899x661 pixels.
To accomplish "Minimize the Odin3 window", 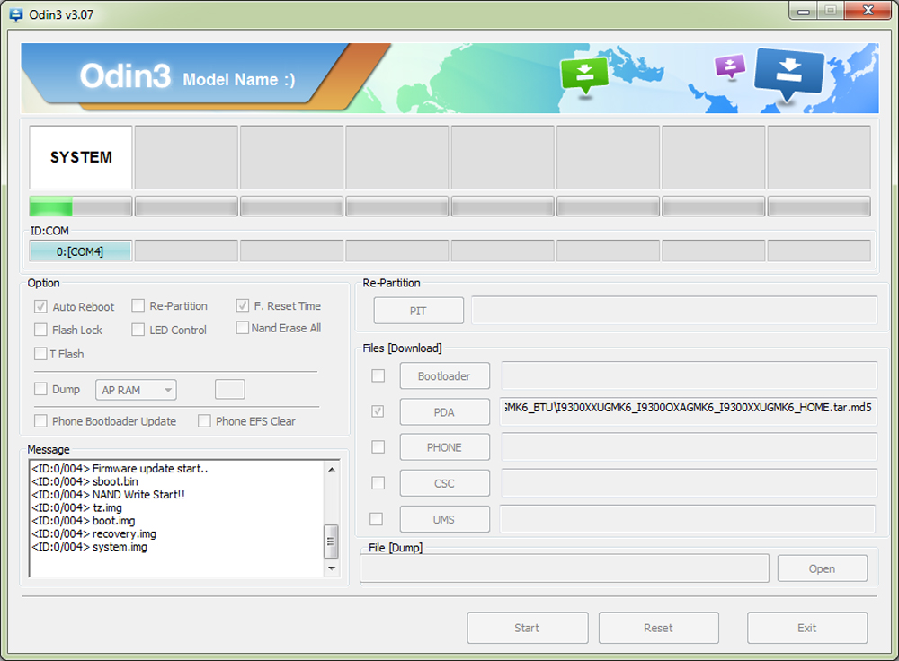I will [803, 12].
